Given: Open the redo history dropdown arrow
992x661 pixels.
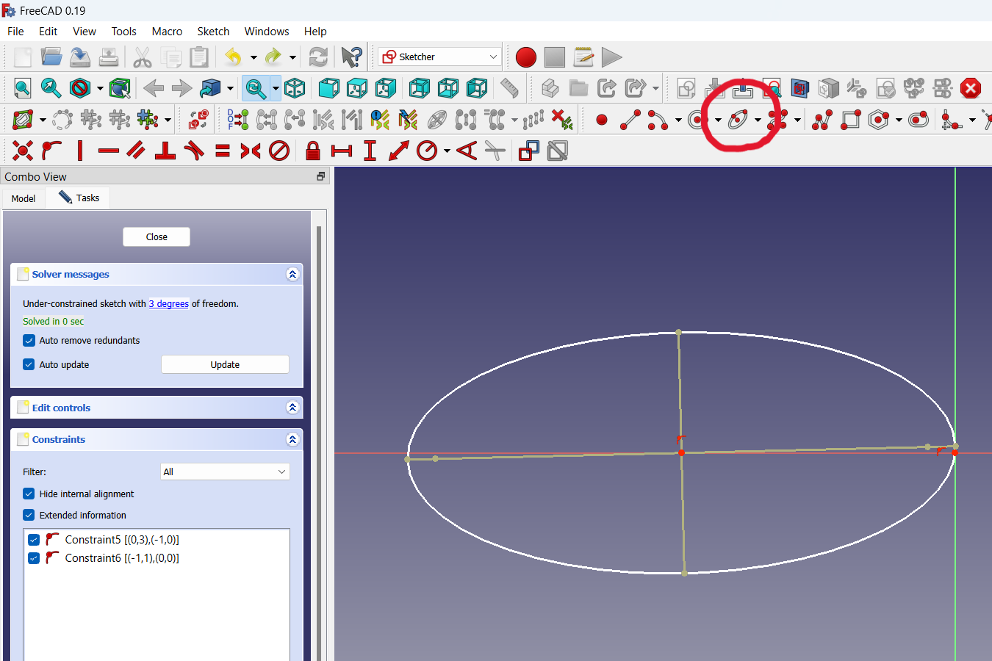Looking at the screenshot, I should click(x=292, y=57).
